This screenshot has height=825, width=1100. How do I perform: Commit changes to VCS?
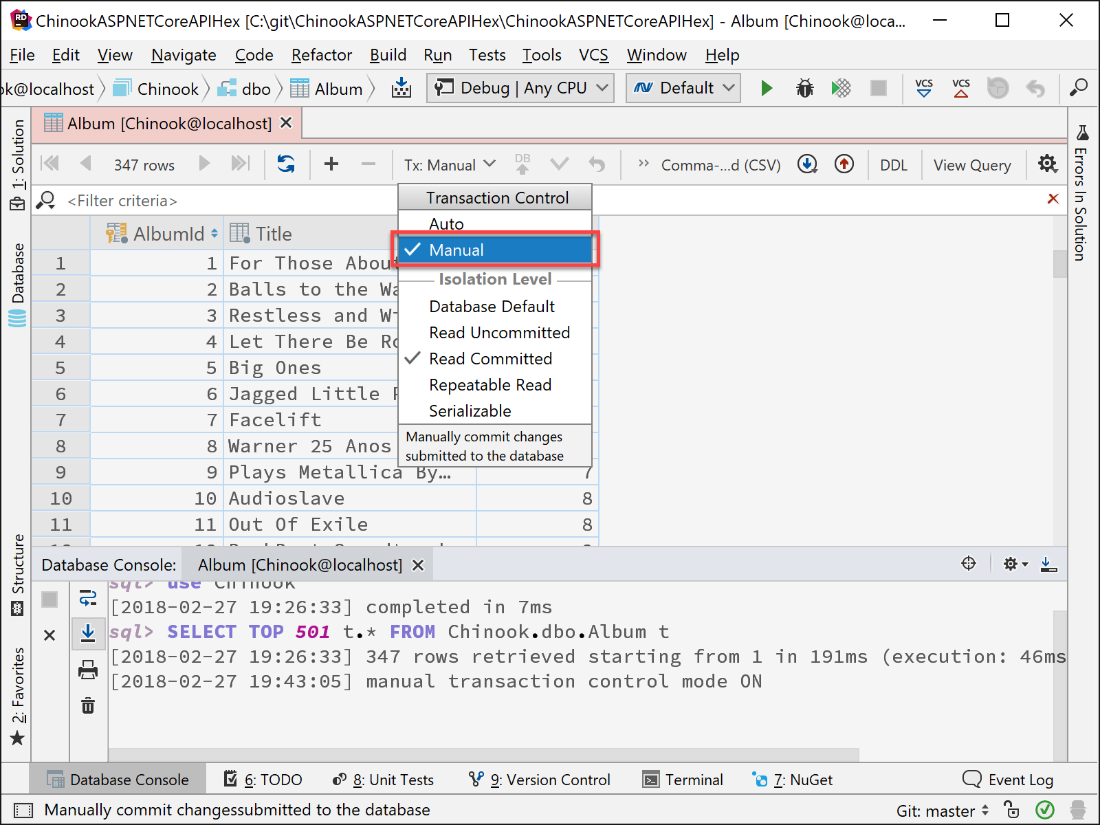[x=961, y=88]
